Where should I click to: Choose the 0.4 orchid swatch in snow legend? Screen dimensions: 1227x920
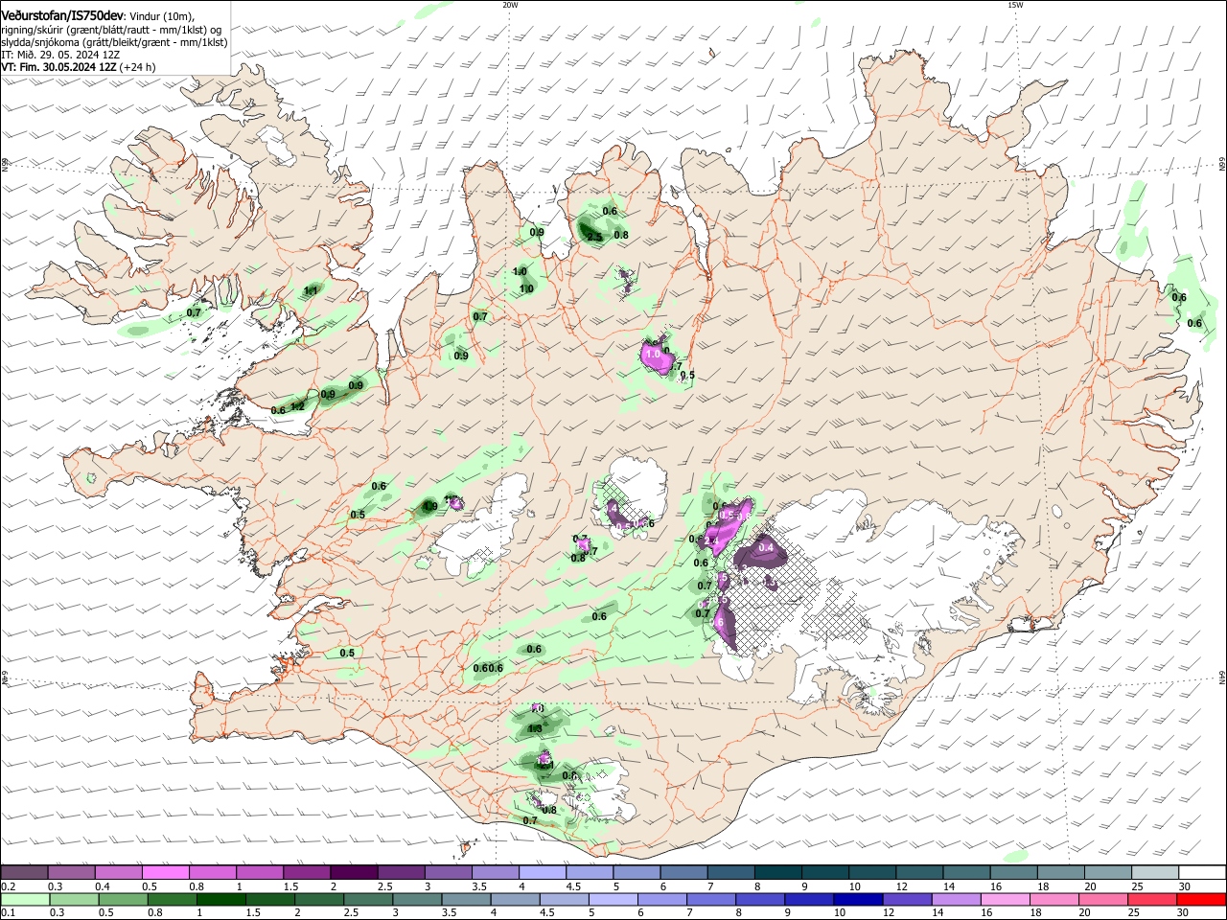click(x=119, y=872)
